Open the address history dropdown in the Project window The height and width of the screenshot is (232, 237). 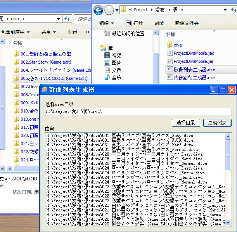(225, 10)
